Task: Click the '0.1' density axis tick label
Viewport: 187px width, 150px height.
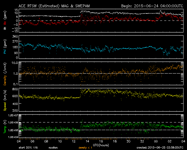Action: pos(15,84)
